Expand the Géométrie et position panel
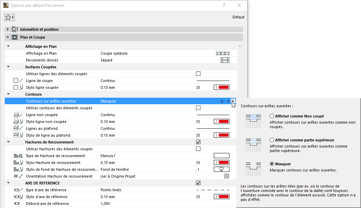The image size is (361, 208). pos(8,29)
